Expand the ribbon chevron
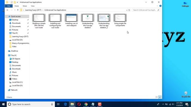The height and width of the screenshot is (107, 191). click(x=157, y=6)
